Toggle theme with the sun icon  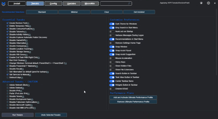pos(202,3)
